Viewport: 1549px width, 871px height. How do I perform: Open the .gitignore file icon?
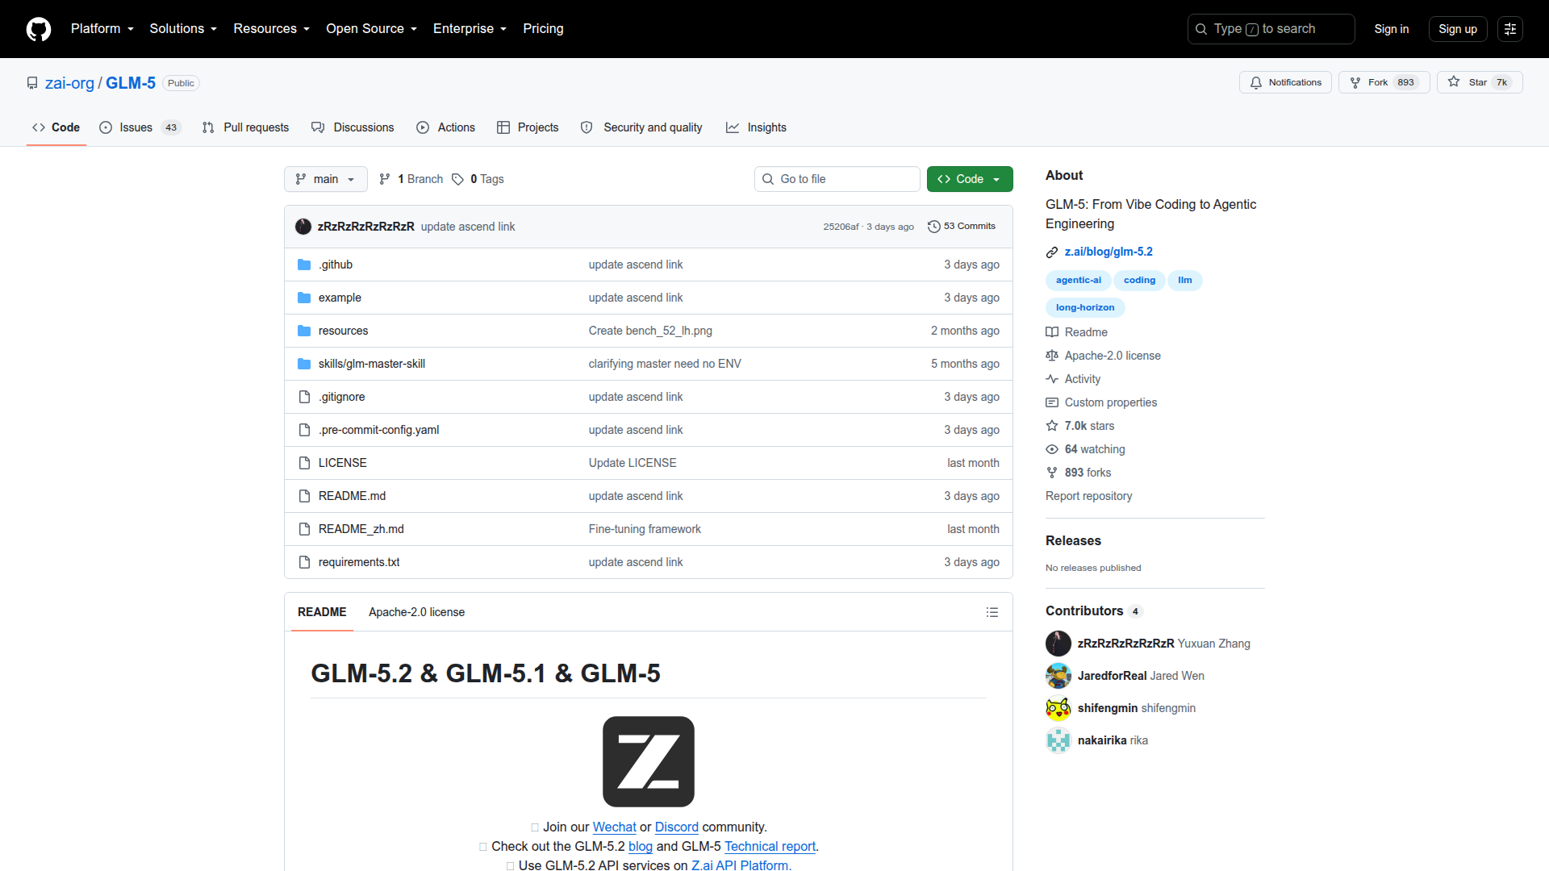(304, 397)
